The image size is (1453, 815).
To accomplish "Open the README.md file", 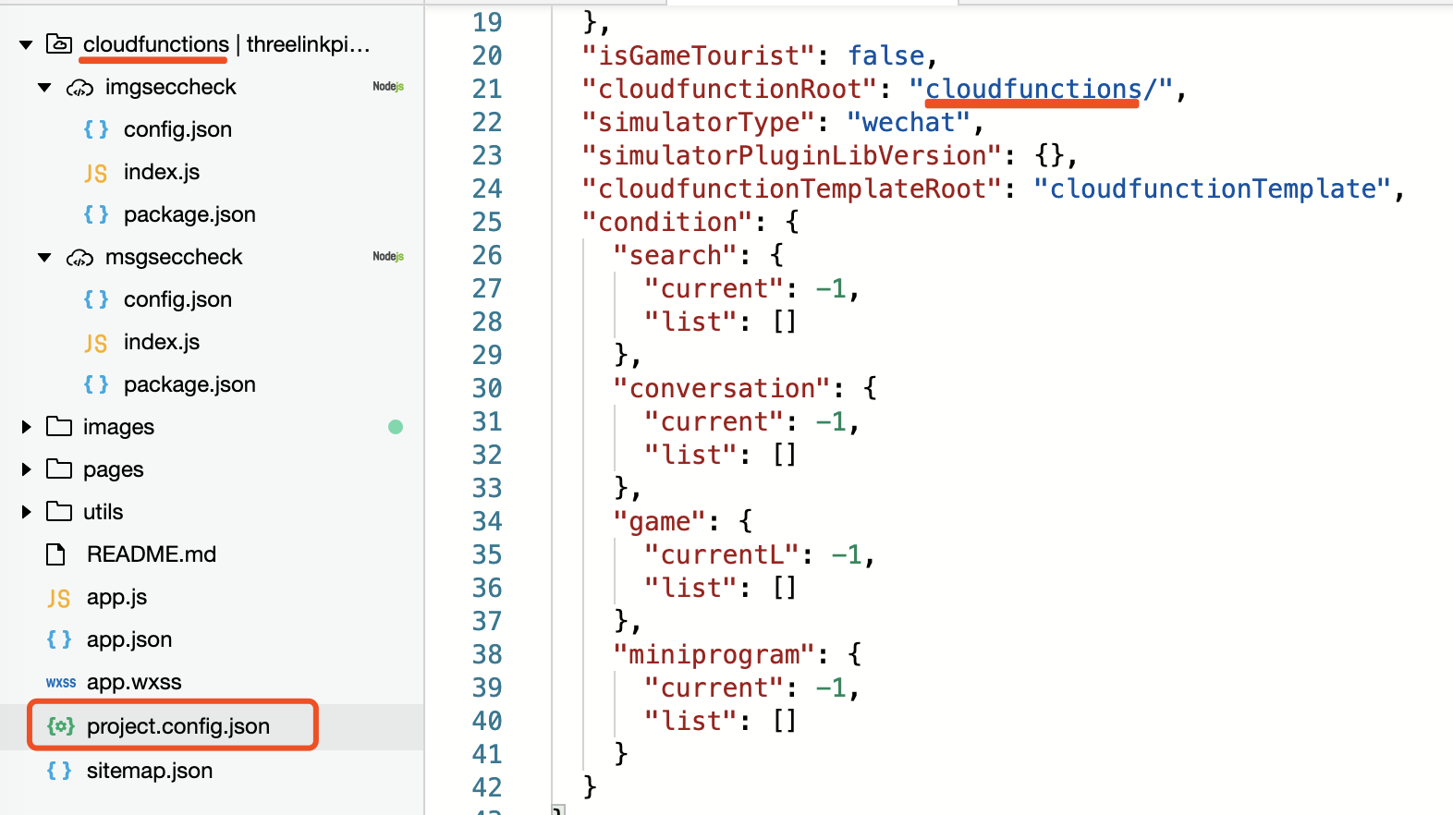I will [152, 554].
